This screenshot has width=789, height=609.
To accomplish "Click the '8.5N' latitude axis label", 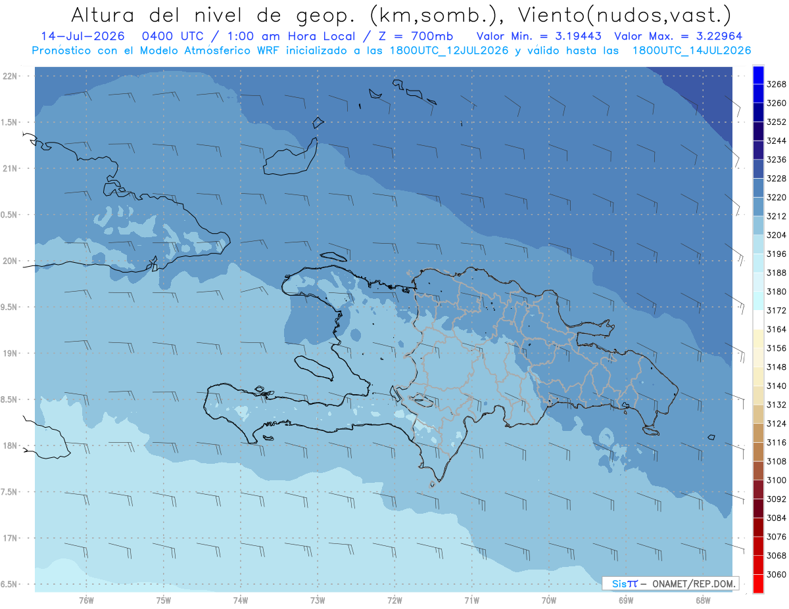I will [x=9, y=399].
